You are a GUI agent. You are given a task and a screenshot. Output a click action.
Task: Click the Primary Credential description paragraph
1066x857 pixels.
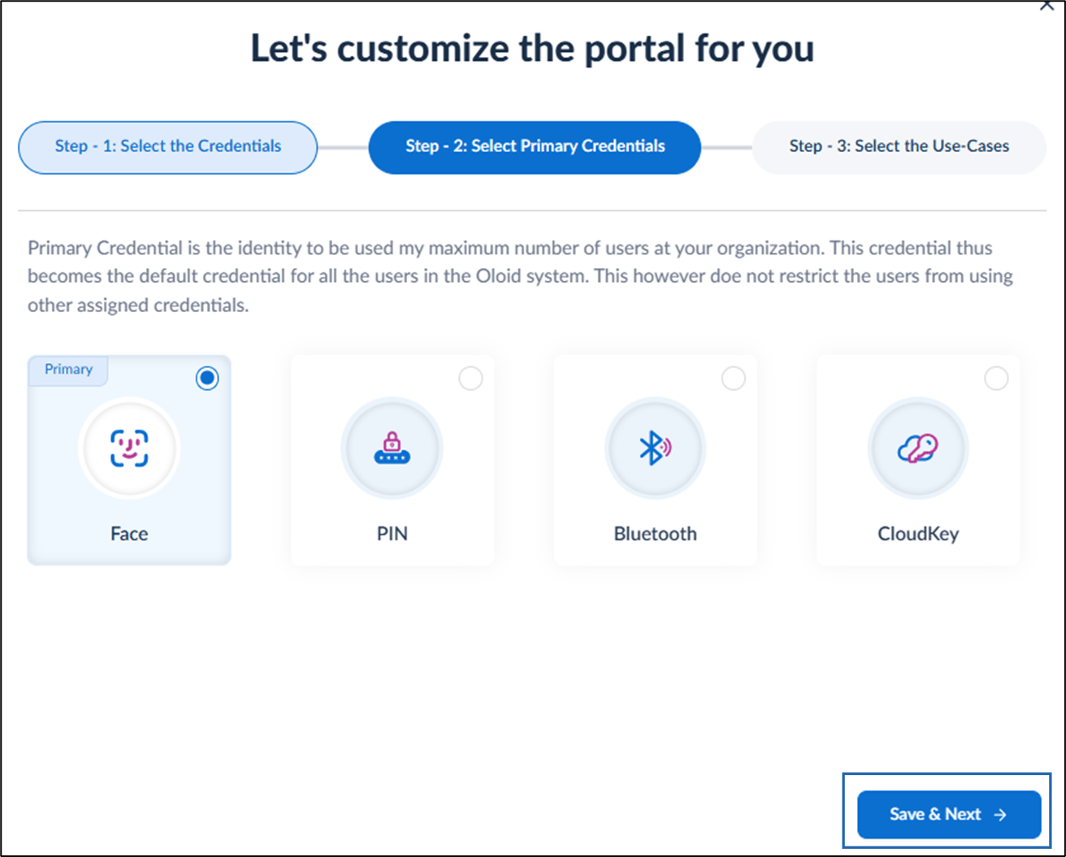click(520, 276)
